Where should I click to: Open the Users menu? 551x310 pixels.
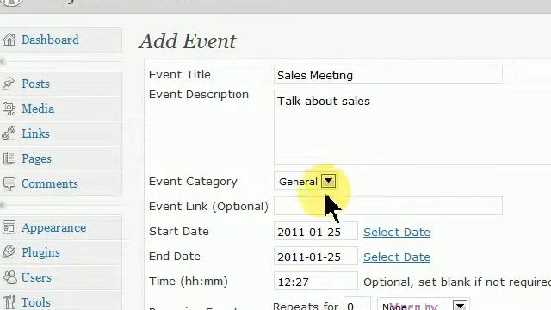[36, 277]
